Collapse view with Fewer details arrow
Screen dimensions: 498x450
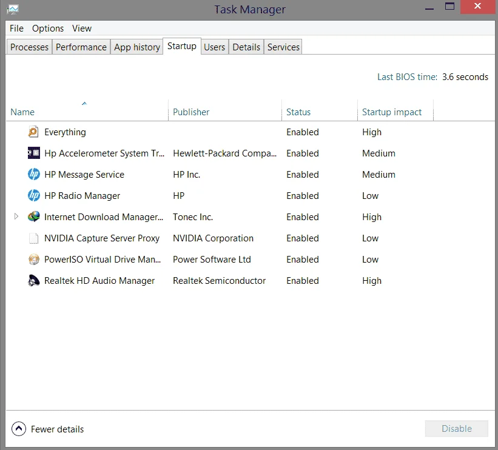(19, 429)
